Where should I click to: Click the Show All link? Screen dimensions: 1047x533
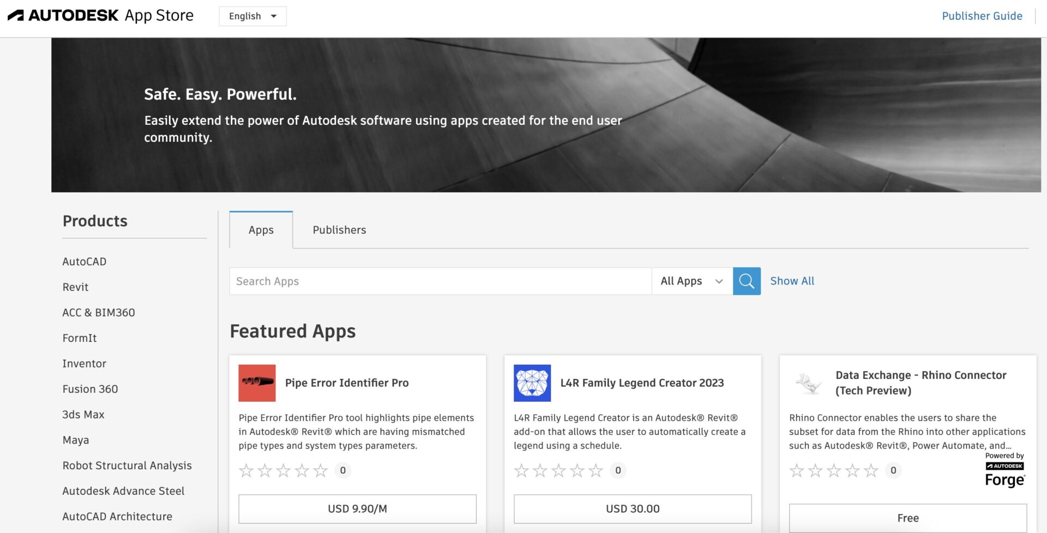(x=792, y=281)
